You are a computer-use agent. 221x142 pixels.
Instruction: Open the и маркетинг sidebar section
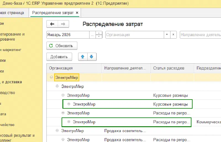[x=10, y=50]
